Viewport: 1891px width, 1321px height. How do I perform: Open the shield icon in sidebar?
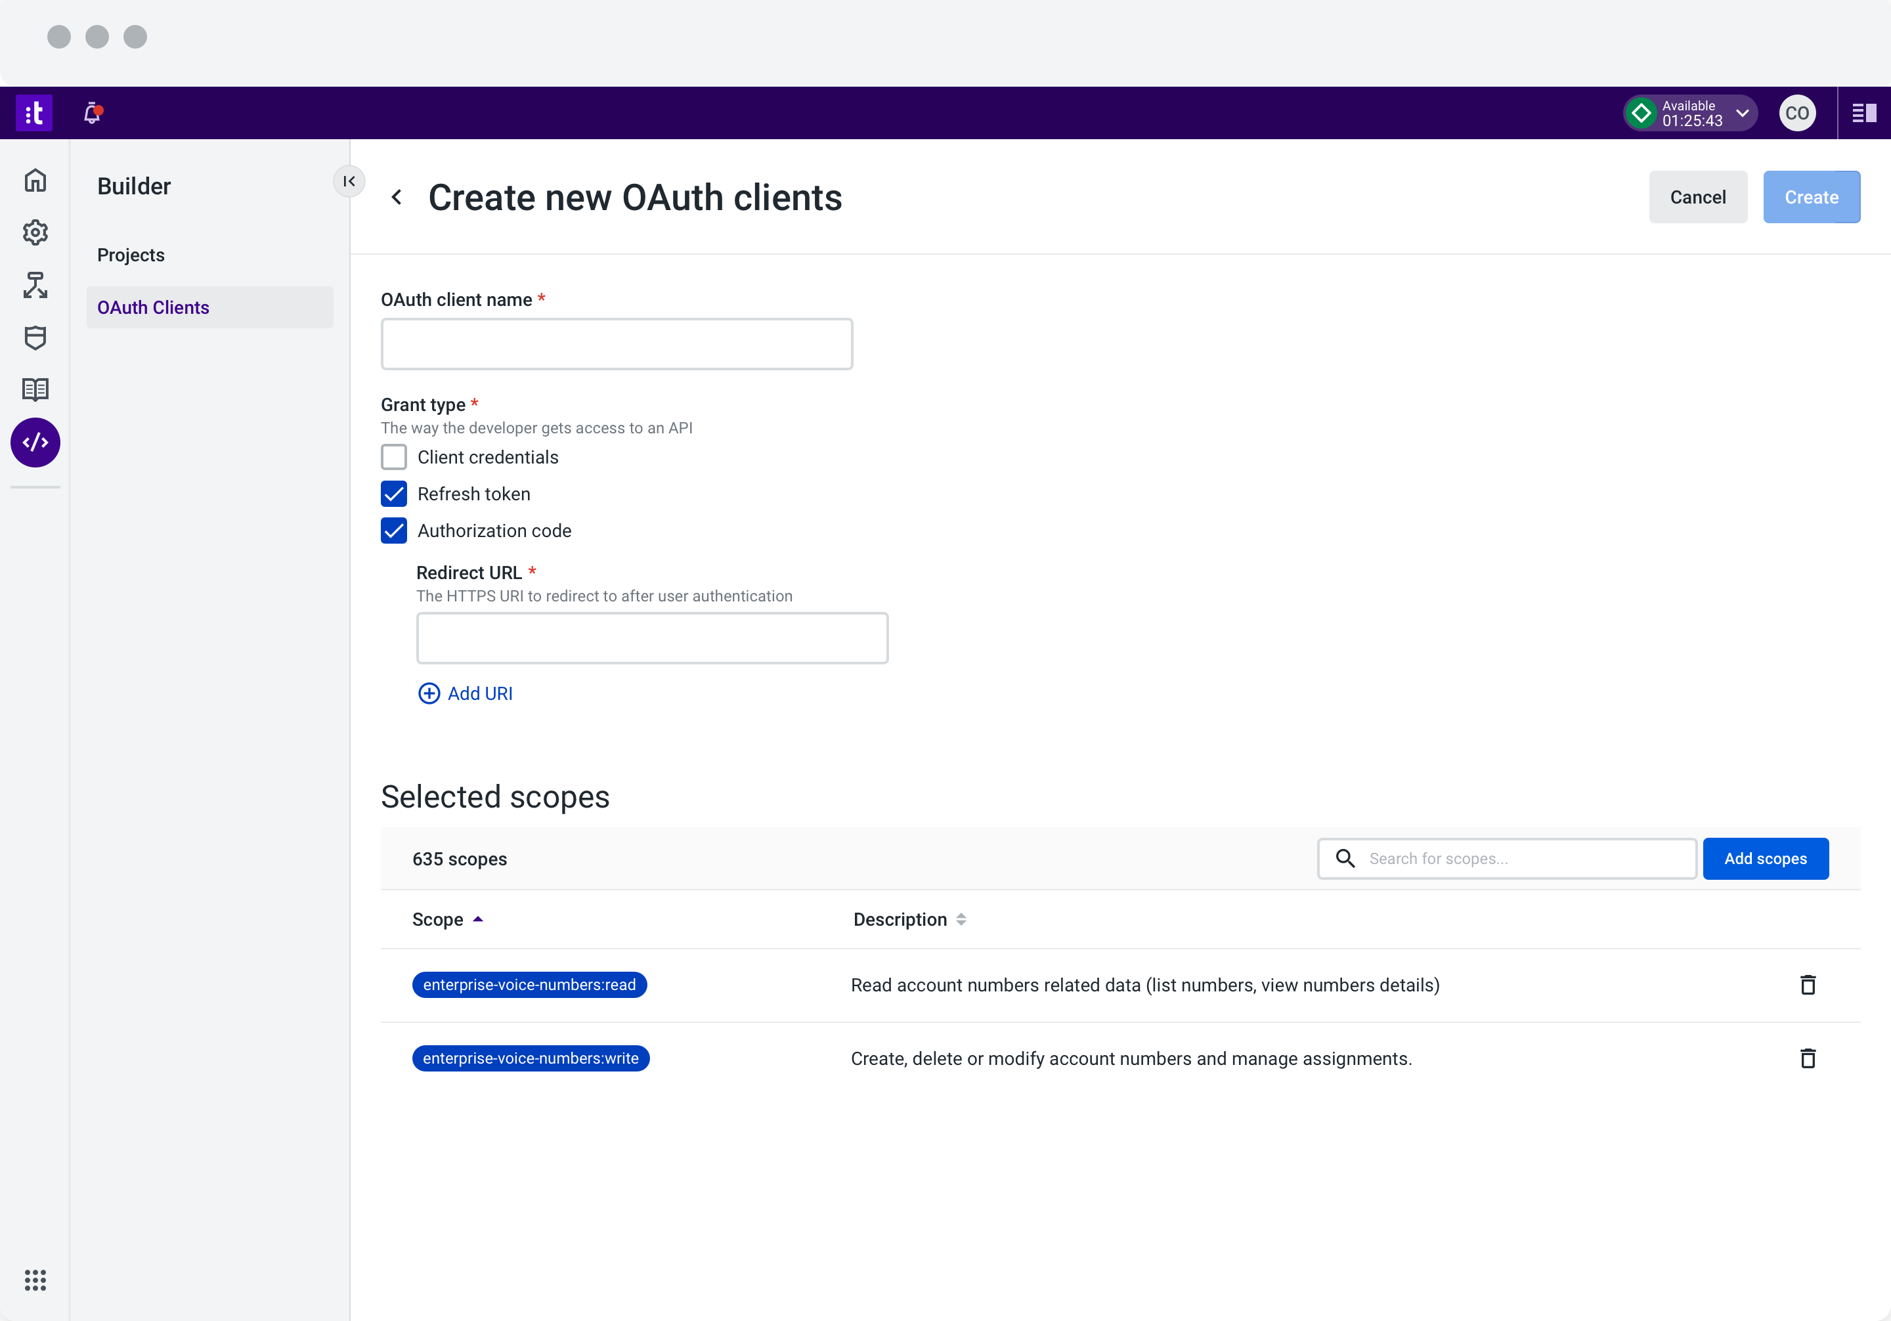[35, 337]
